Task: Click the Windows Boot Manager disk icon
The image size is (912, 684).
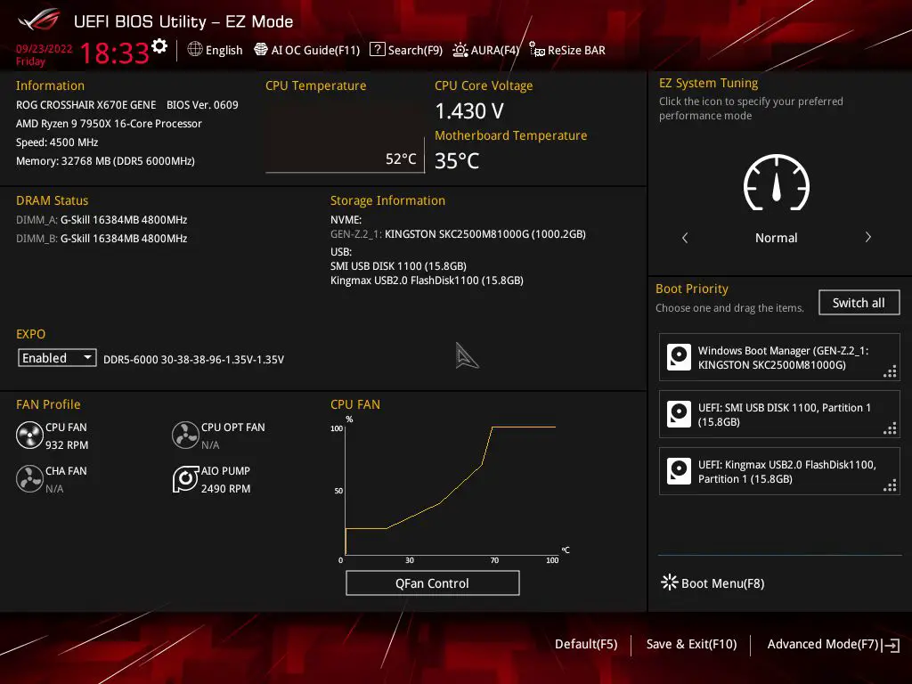Action: (x=679, y=357)
